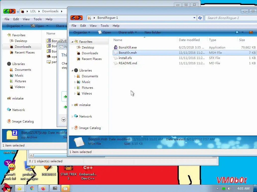
Task: Select the README.md file icon
Action: pos(116,63)
